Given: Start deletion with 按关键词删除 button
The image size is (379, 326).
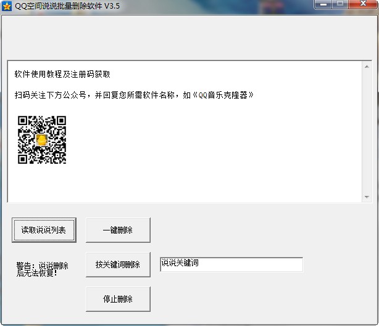Looking at the screenshot, I should click(118, 265).
